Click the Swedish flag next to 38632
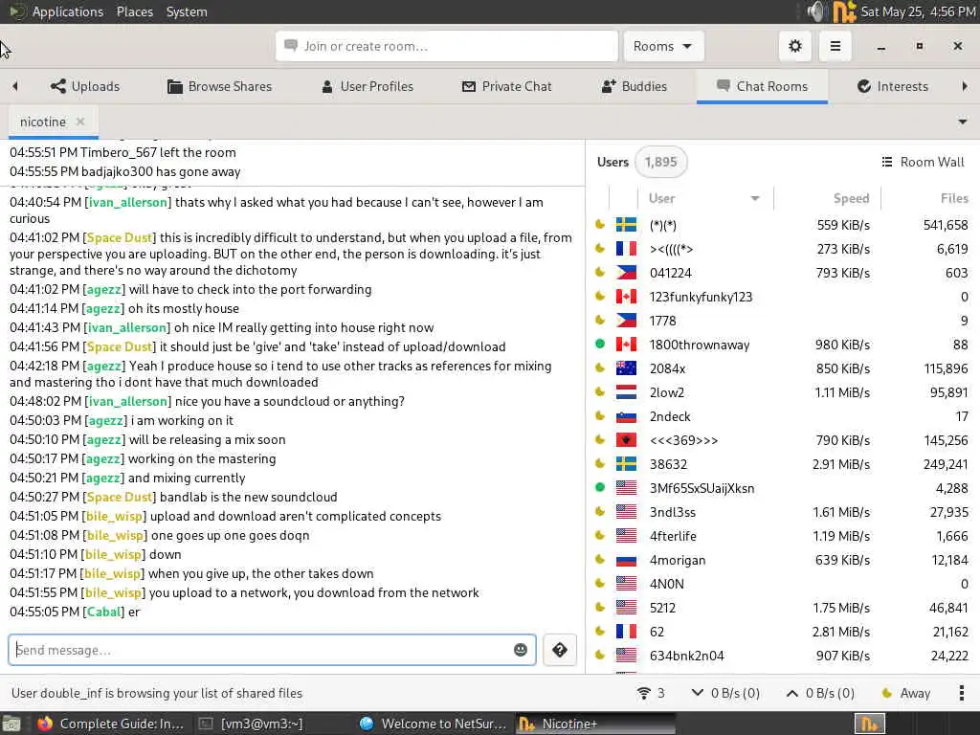Viewport: 980px width, 735px height. (x=626, y=464)
